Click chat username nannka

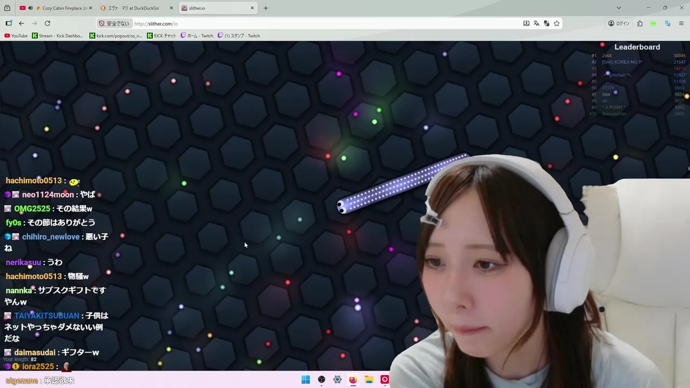(19, 290)
